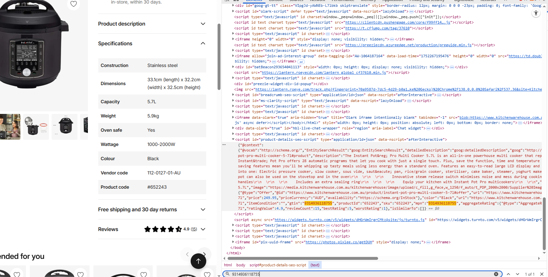Expand ellipsis of ms-clarity-script node
548x277 pixels.
coord(409,101)
